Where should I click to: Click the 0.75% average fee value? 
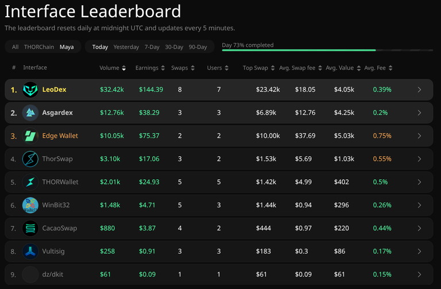(382, 136)
